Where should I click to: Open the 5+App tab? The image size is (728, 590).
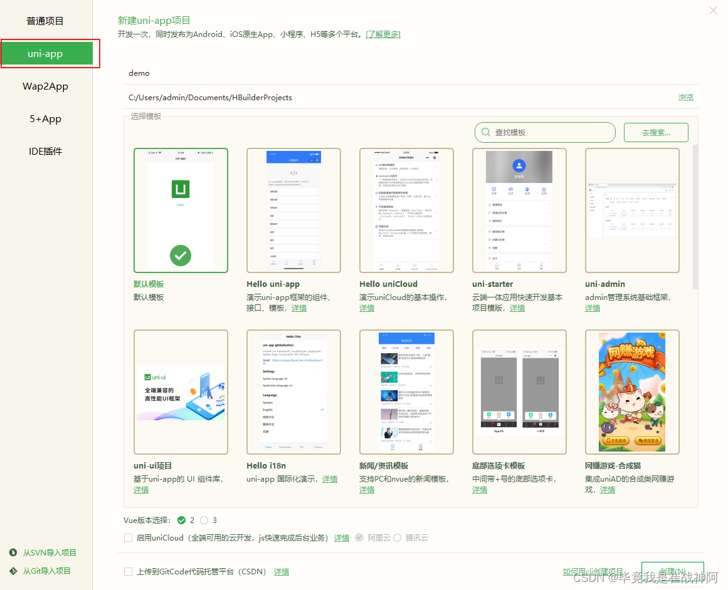[x=46, y=118]
